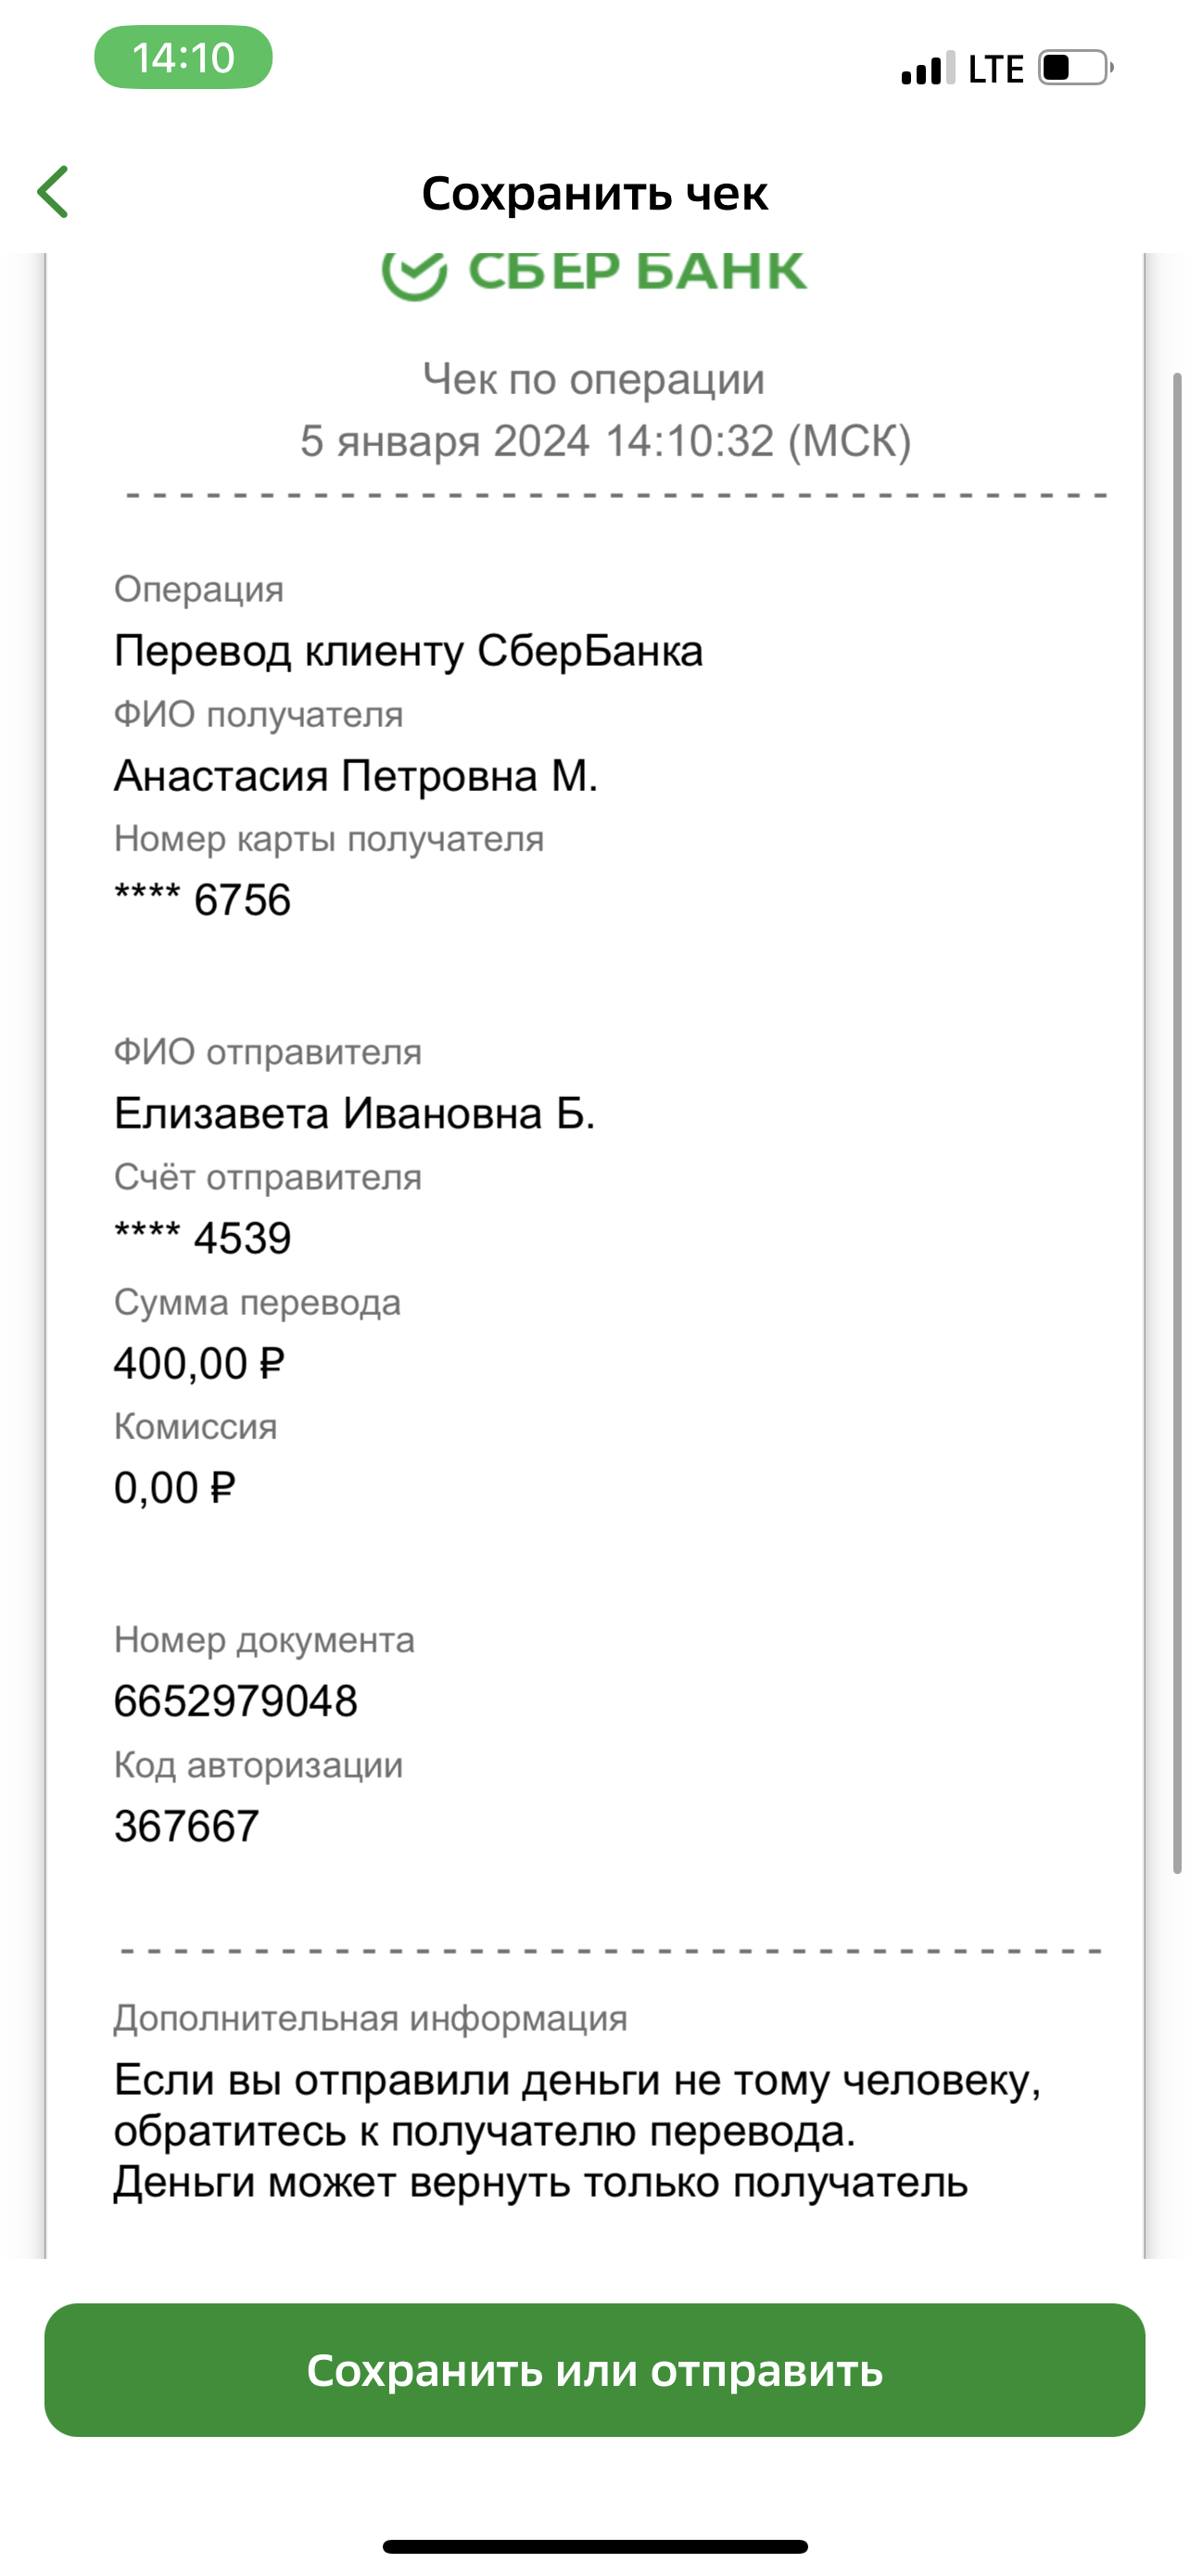Tap the battery status icon
The image size is (1190, 2576).
click(x=1076, y=68)
